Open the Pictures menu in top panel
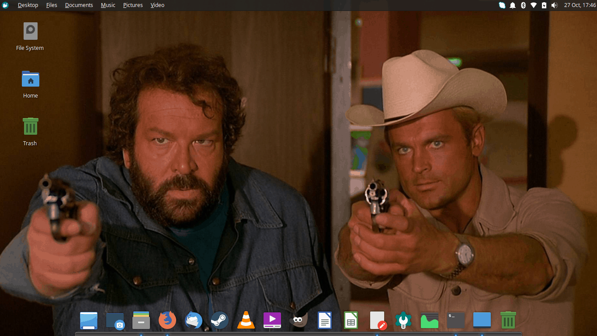 (x=133, y=5)
